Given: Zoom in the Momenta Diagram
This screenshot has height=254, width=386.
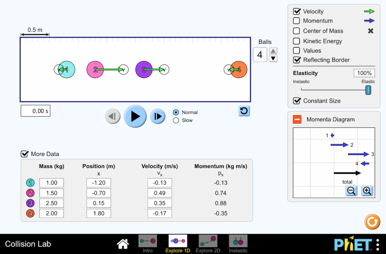Looking at the screenshot, I should coord(367,191).
